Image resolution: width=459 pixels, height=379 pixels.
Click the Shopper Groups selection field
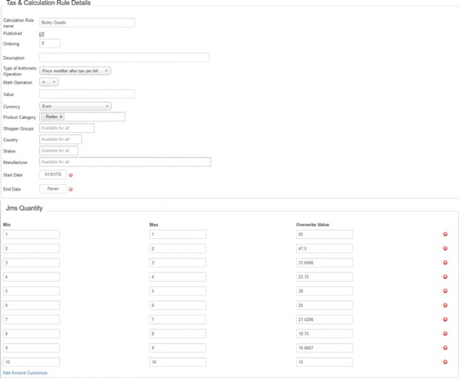[66, 128]
